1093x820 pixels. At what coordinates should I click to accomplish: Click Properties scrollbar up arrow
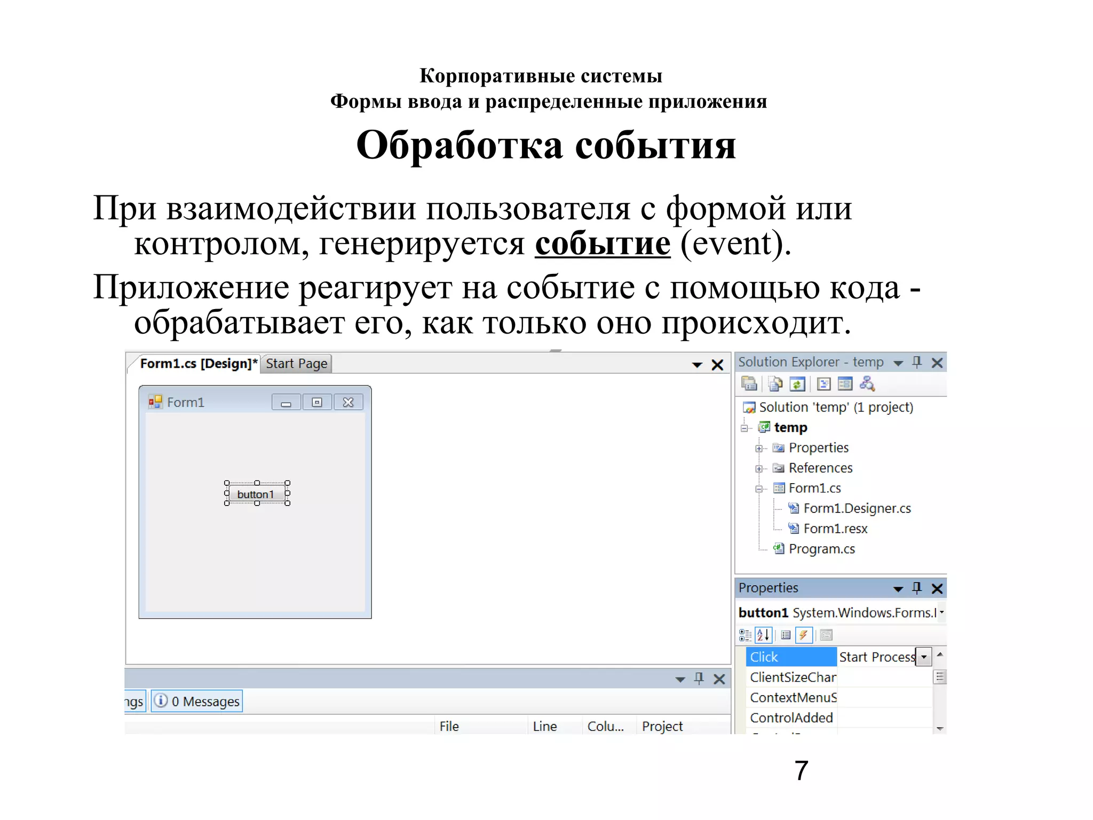[940, 655]
